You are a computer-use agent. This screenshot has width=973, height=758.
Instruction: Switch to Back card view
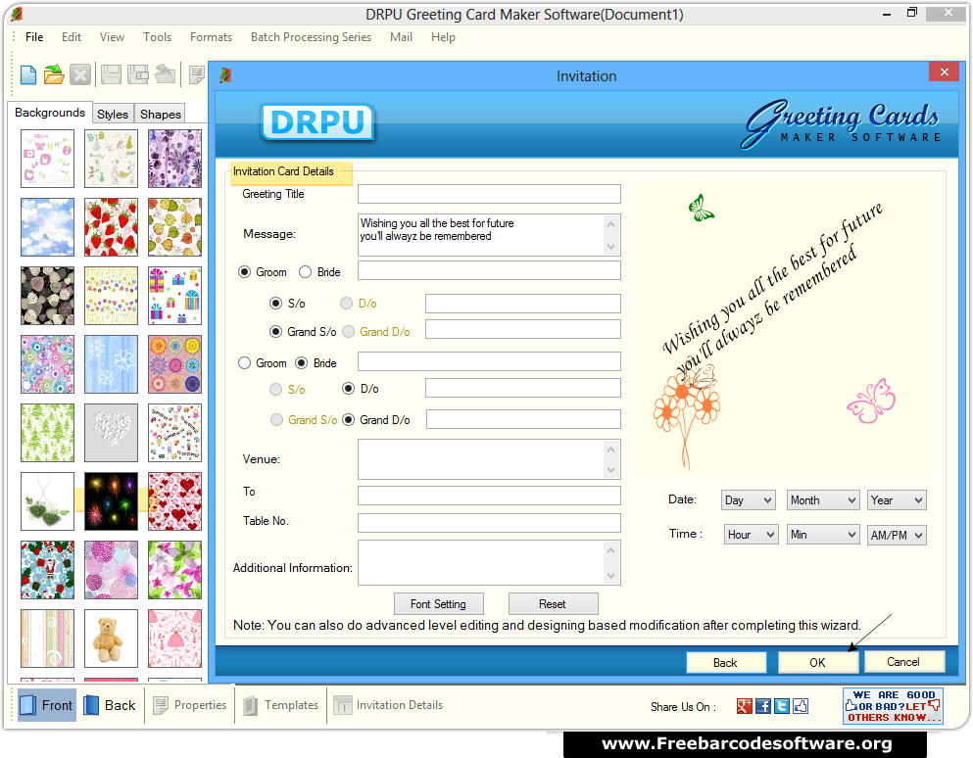[x=110, y=705]
